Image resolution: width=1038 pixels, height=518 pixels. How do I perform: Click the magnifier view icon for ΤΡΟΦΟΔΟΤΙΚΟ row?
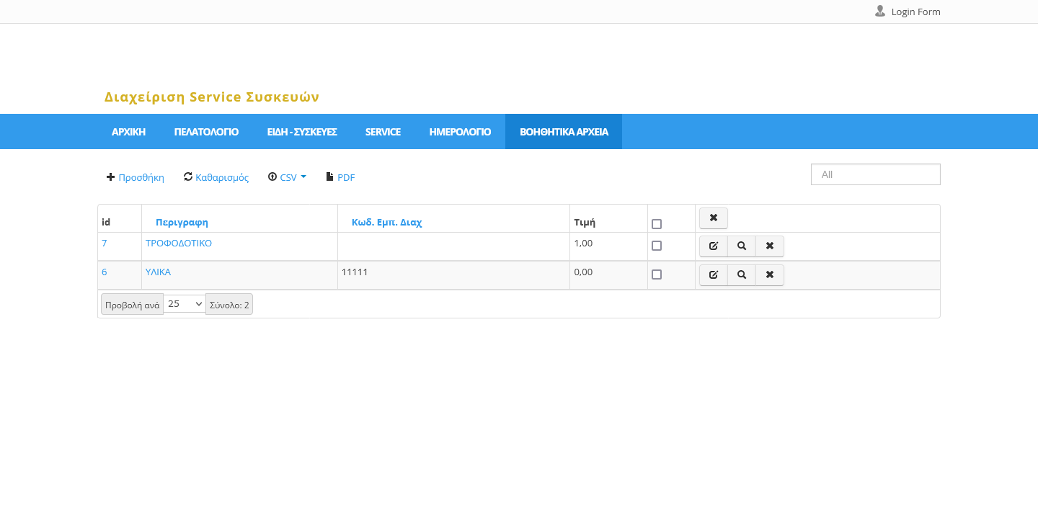click(742, 246)
